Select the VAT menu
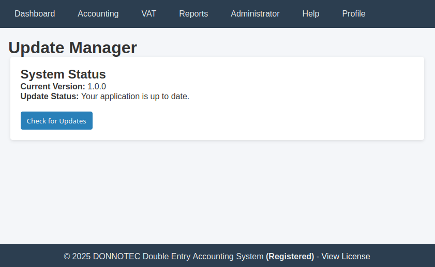This screenshot has width=435, height=267. [148, 13]
